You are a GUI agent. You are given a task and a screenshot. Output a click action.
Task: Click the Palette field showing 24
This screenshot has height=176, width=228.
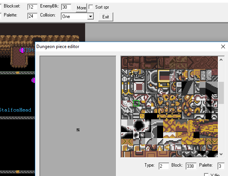tap(32, 16)
